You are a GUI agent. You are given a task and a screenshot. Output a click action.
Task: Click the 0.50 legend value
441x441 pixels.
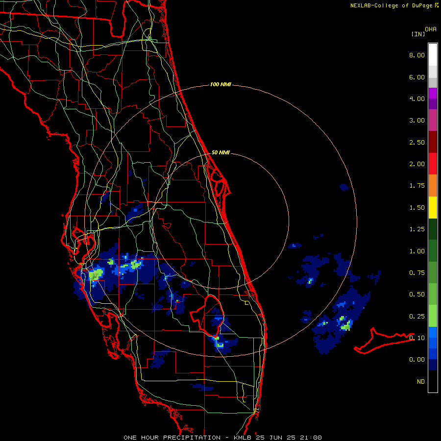[x=417, y=294]
